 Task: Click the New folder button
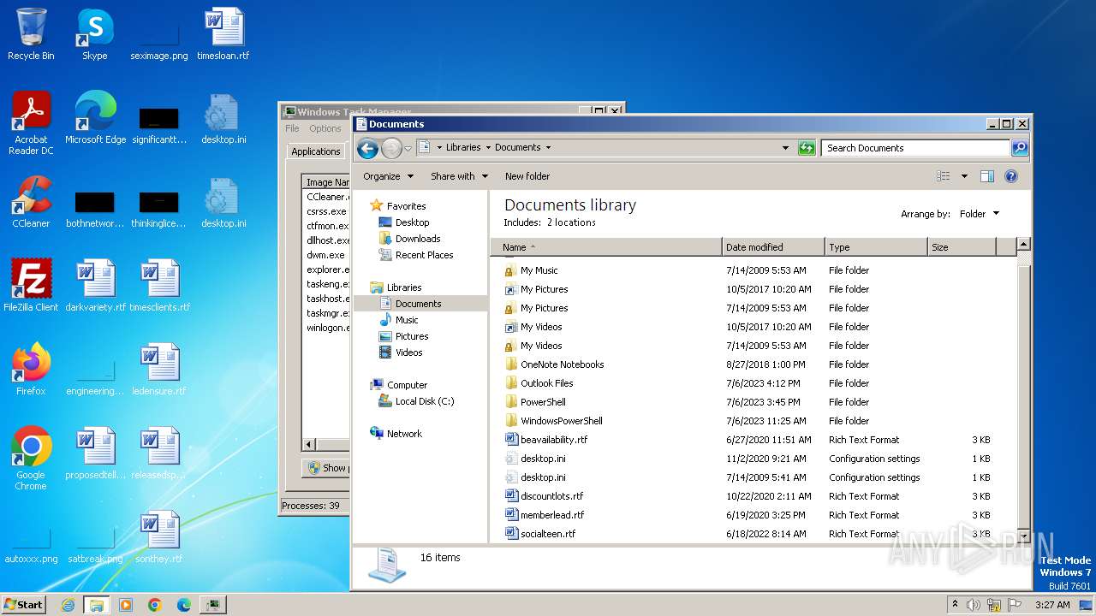tap(527, 176)
